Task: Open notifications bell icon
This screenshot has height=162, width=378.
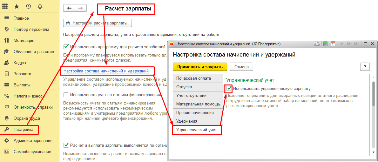Action: (x=40, y=6)
